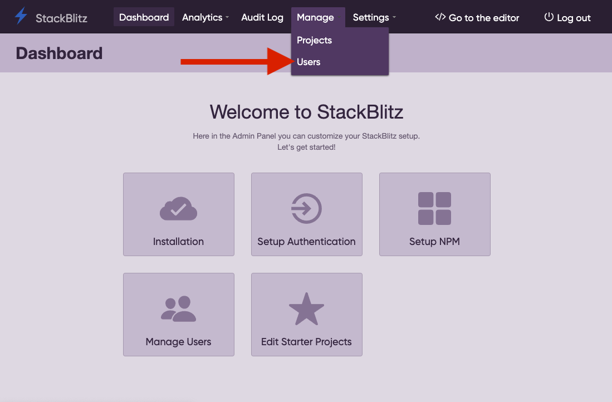Screen dimensions: 612x402
Task: Click the code brackets editor icon
Action: pos(440,17)
